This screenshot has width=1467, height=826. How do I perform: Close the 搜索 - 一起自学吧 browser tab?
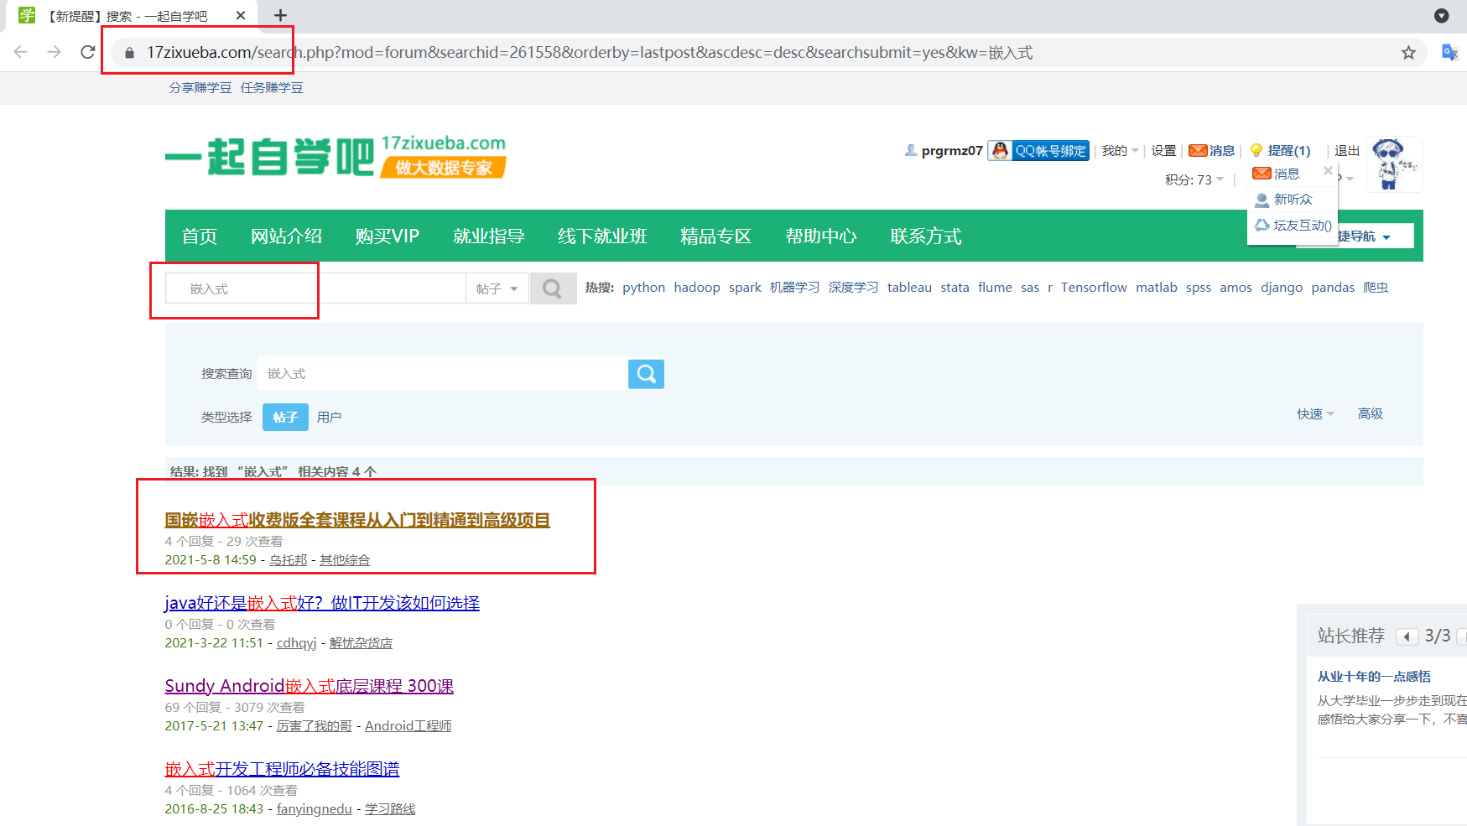coord(241,15)
